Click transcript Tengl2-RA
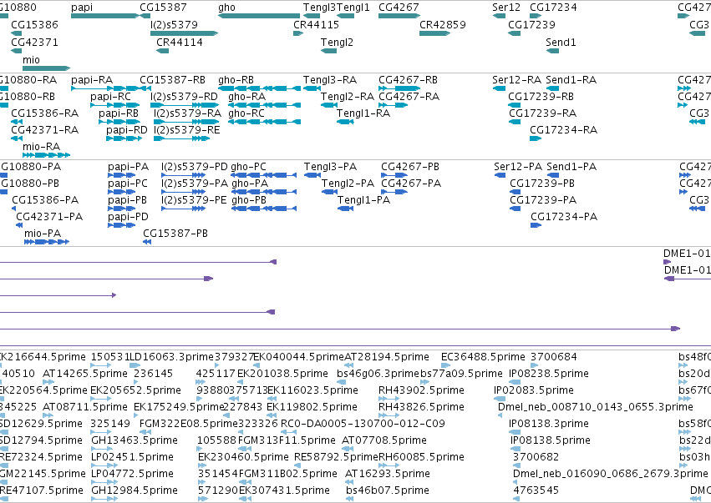Viewport: 711px width, 503px height. coord(328,105)
